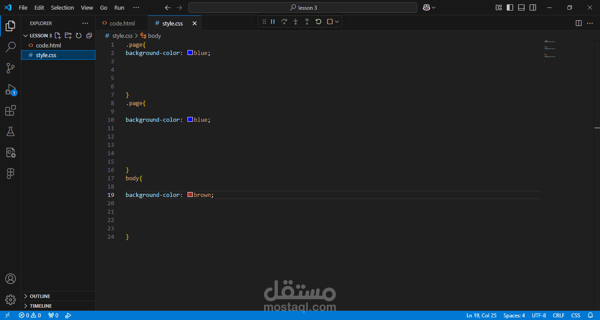Open the editor More Actions menu
This screenshot has height=320, width=600.
[x=591, y=23]
